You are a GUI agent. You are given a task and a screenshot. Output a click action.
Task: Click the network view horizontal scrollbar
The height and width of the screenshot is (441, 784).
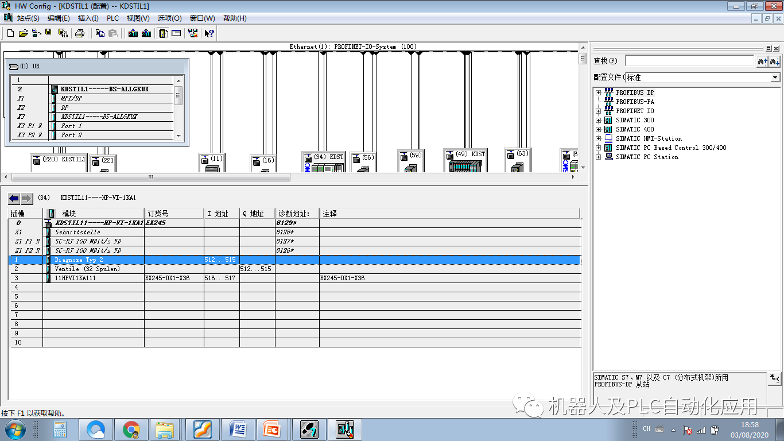(x=150, y=177)
